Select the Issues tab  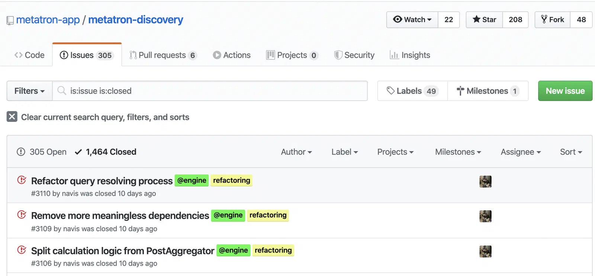tap(87, 55)
